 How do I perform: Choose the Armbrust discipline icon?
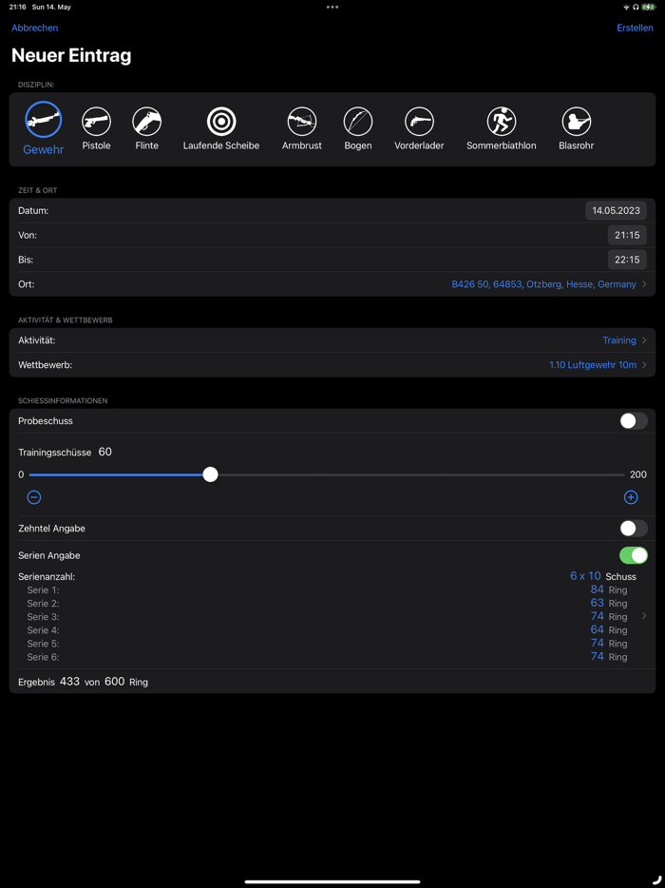pos(302,121)
